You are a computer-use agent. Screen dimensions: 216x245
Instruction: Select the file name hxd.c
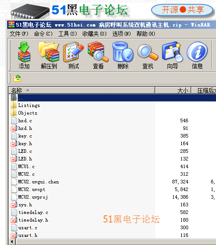[25, 120]
